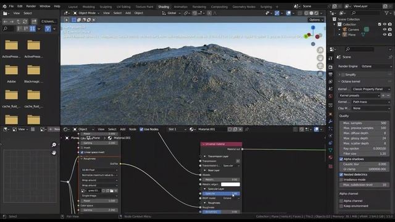Click the image editor zoom magnifier icon

54,145
